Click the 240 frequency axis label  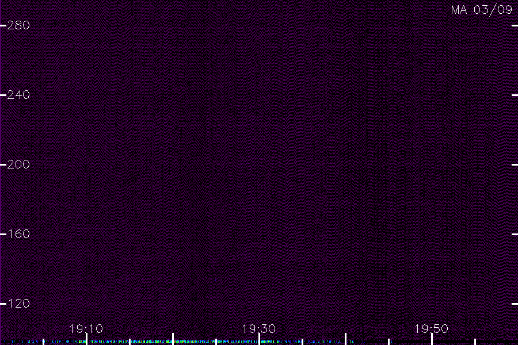(18, 95)
